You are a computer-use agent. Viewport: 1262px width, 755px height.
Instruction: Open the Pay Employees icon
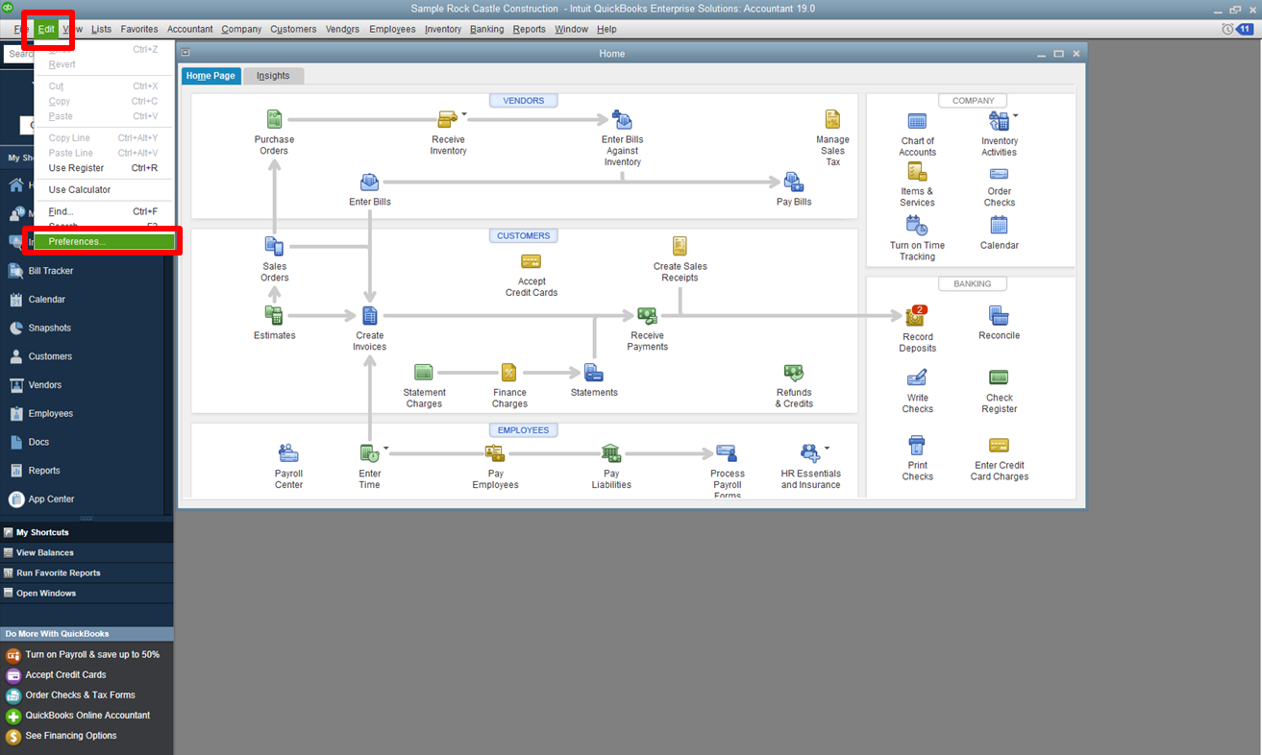click(x=495, y=453)
